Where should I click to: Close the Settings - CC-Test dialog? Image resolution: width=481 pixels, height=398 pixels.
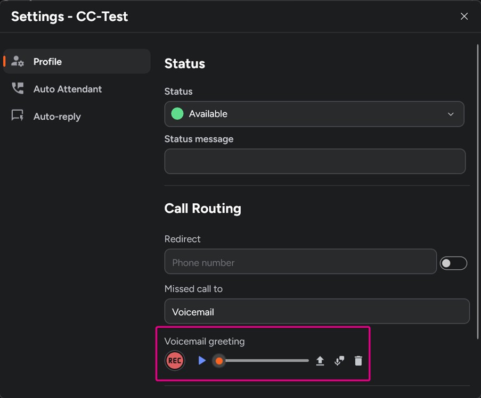coord(464,16)
